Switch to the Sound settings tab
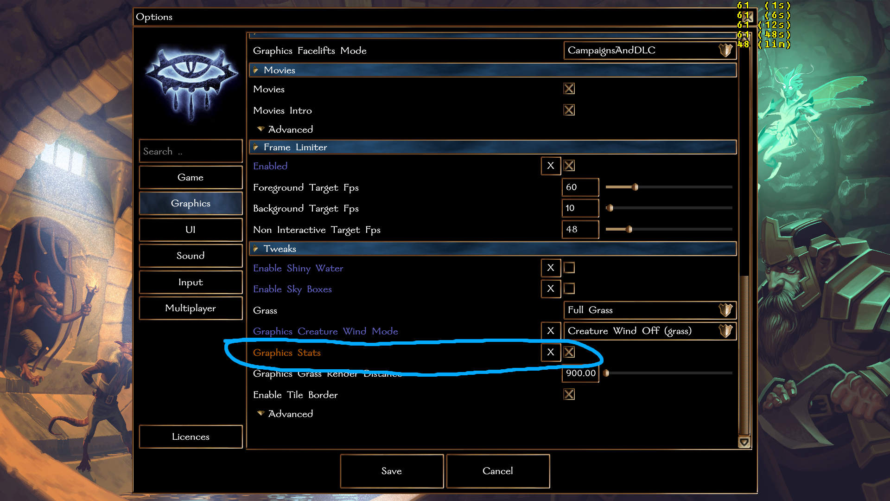 (191, 256)
